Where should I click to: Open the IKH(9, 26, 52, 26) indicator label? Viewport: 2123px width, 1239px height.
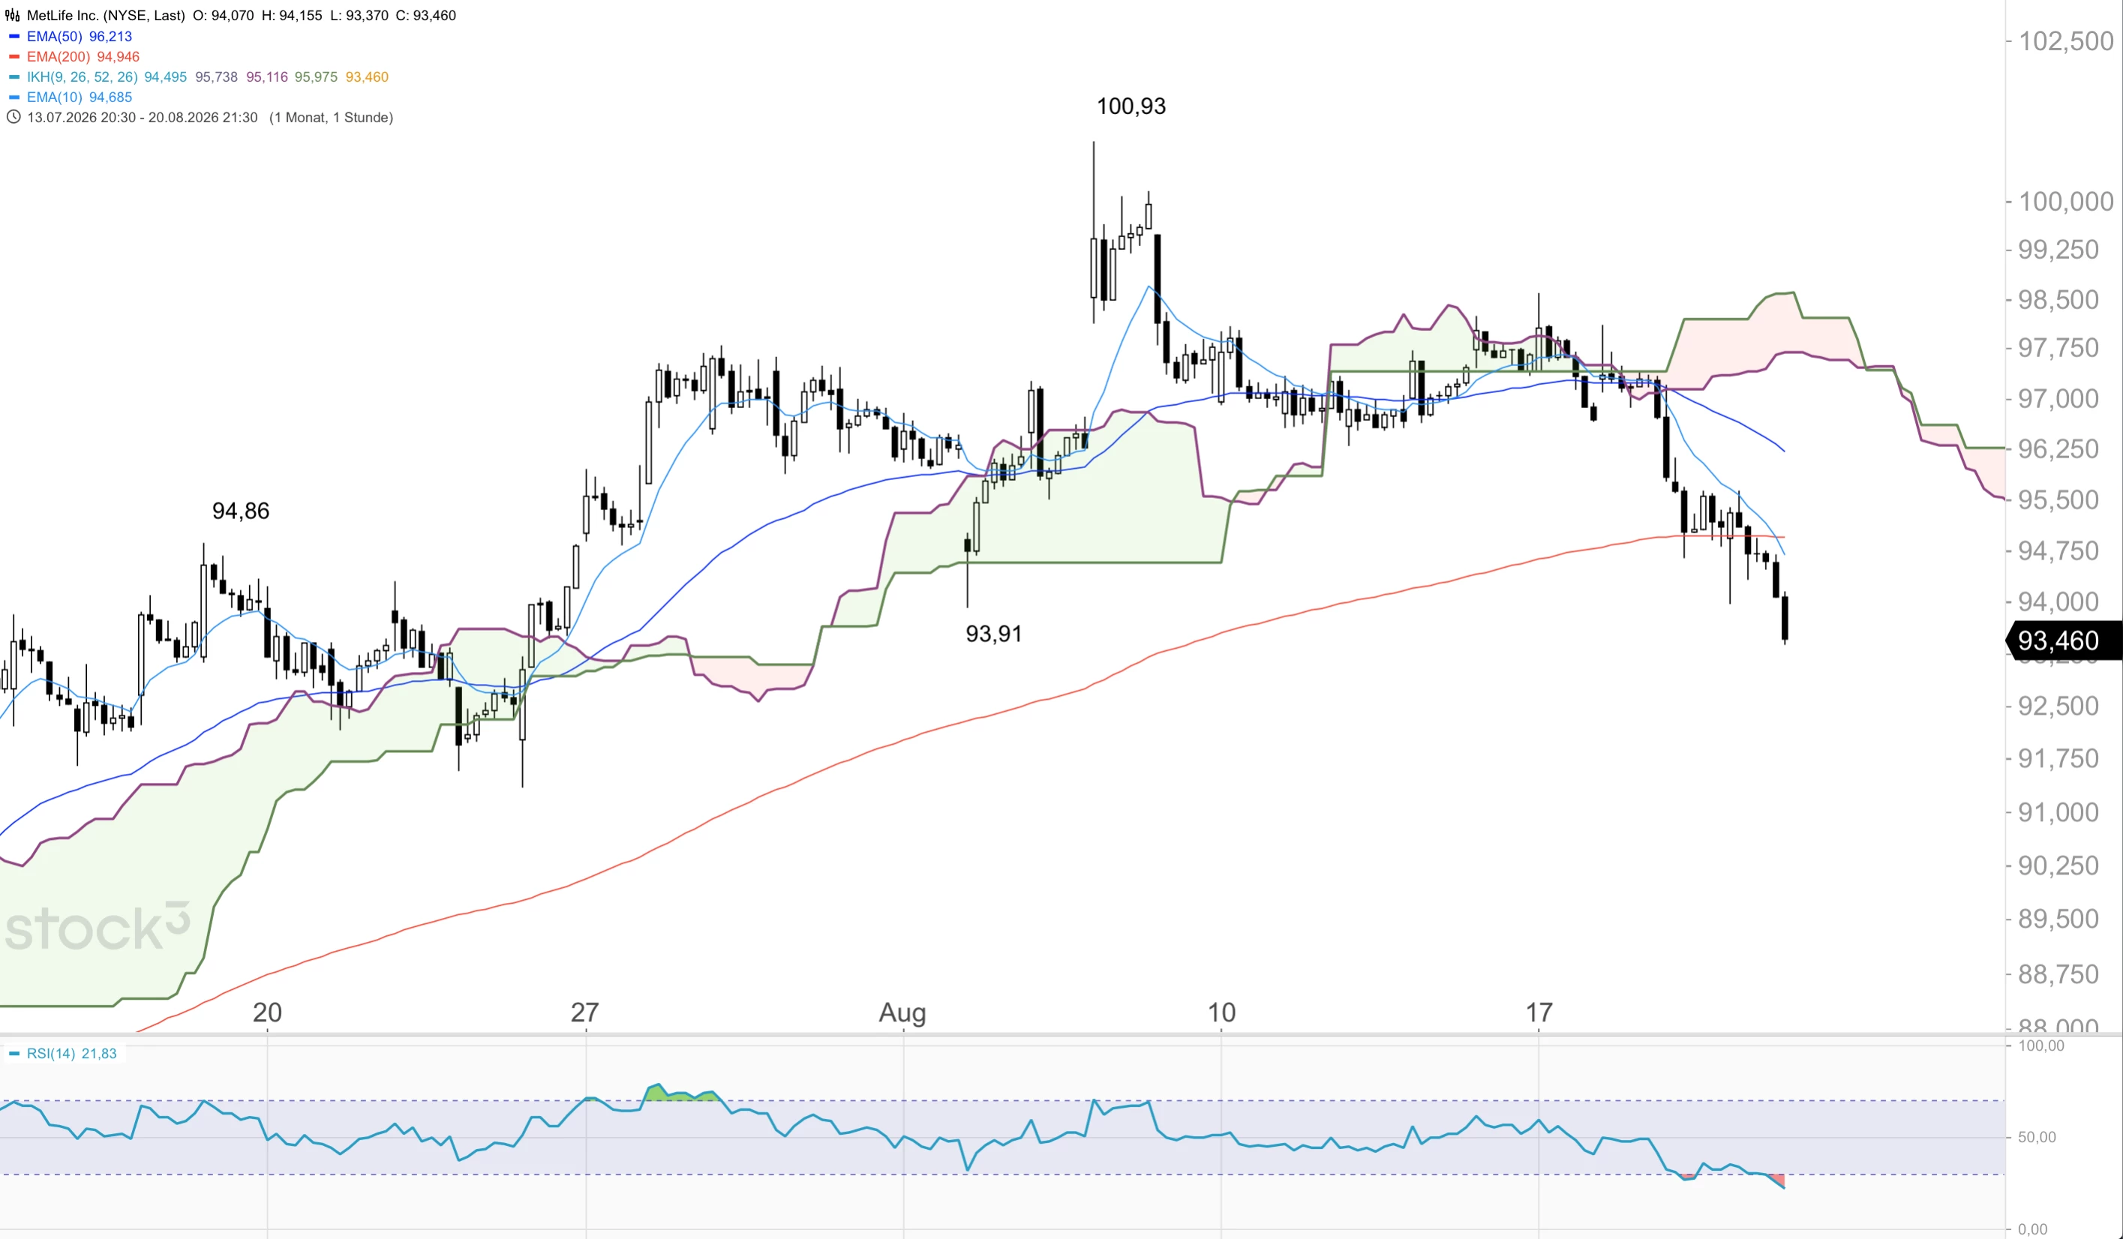click(x=83, y=76)
